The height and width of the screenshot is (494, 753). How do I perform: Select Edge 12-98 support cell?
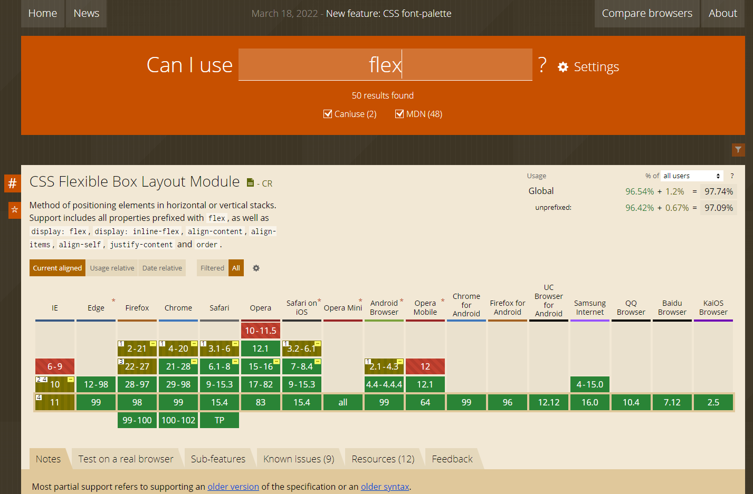(96, 384)
